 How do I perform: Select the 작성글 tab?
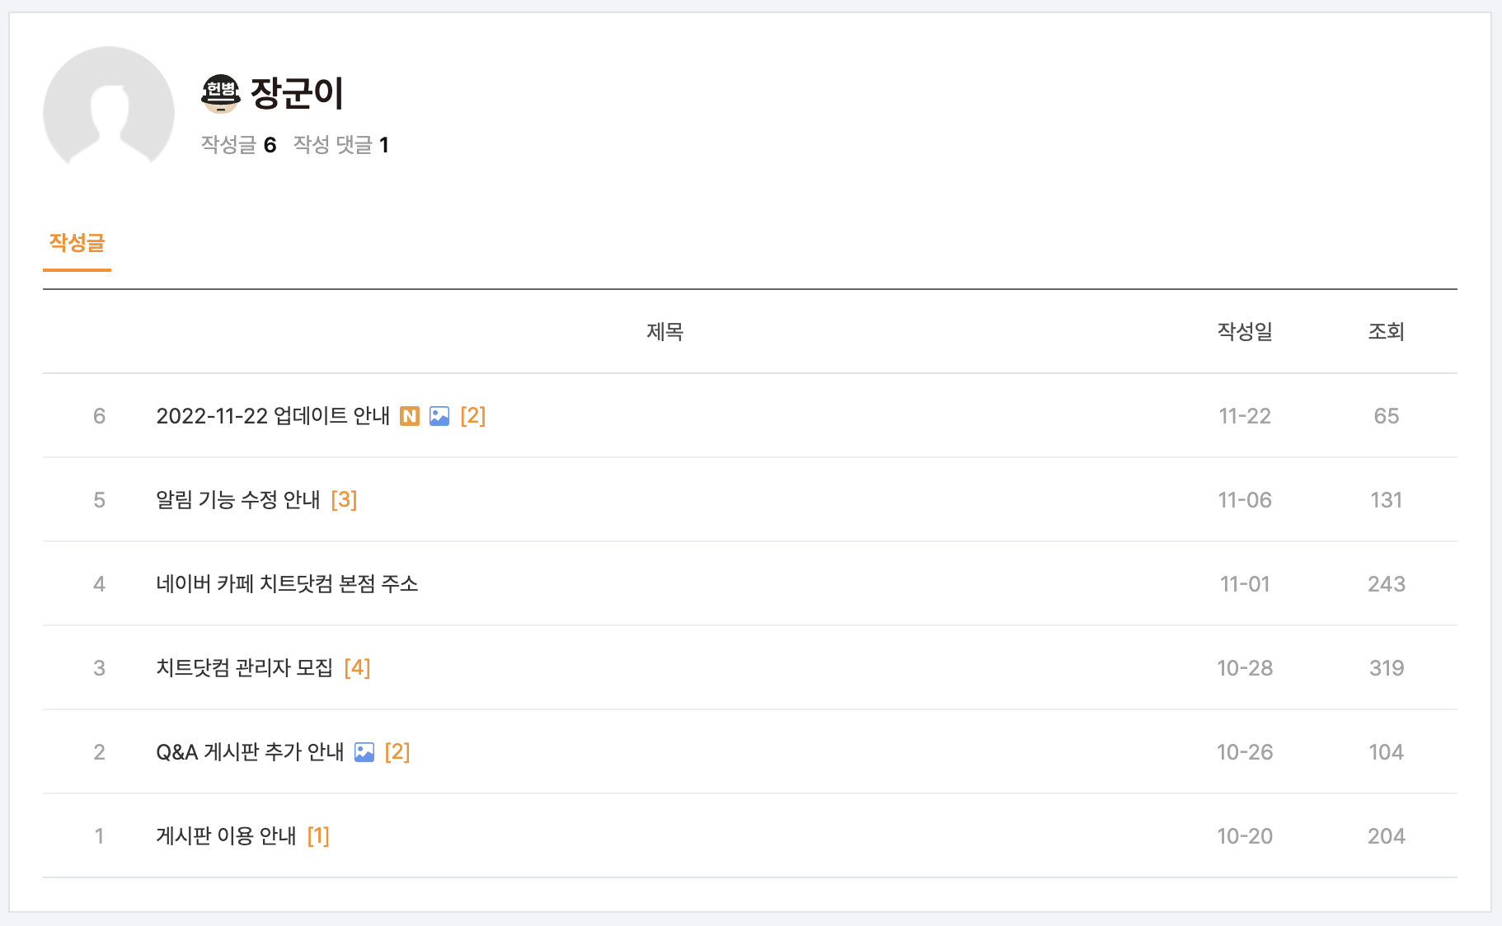tap(77, 243)
